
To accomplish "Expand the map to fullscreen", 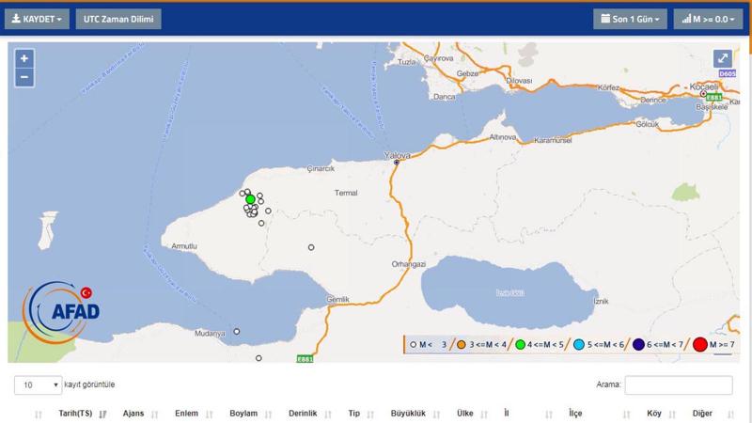I will pyautogui.click(x=722, y=58).
